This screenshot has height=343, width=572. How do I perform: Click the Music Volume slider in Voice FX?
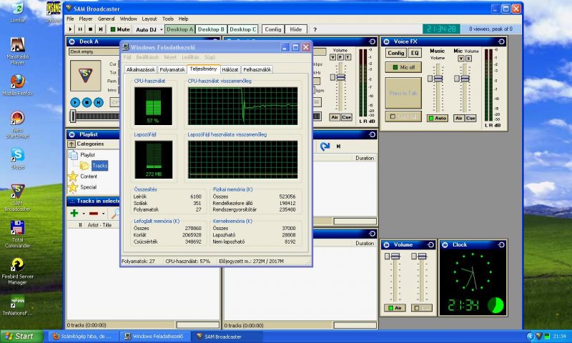tap(437, 77)
